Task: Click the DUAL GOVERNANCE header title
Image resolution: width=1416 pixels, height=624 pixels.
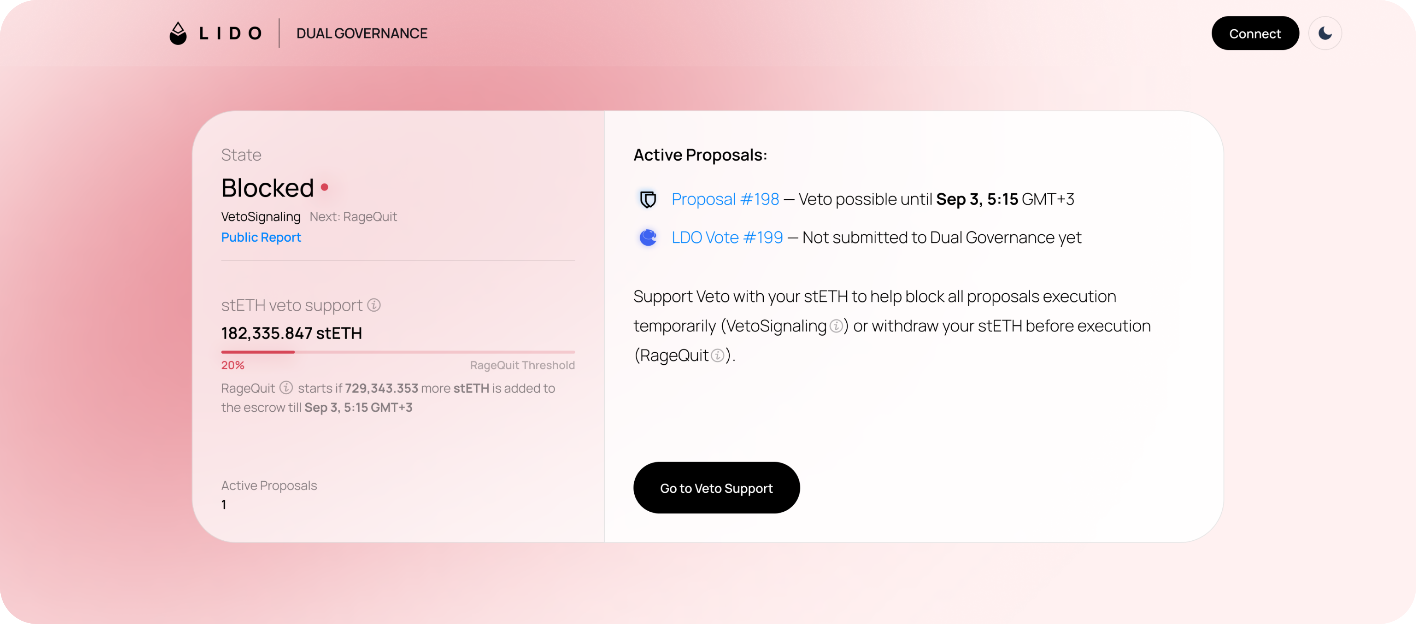Action: (362, 34)
